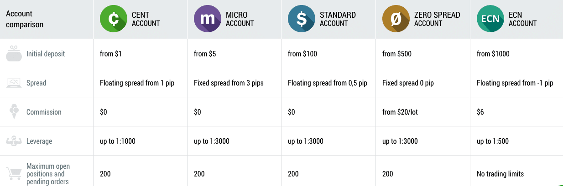Click the laptop chart icon beside Spread
The width and height of the screenshot is (563, 186).
pos(14,83)
